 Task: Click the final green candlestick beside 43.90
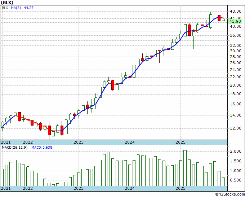point(223,19)
